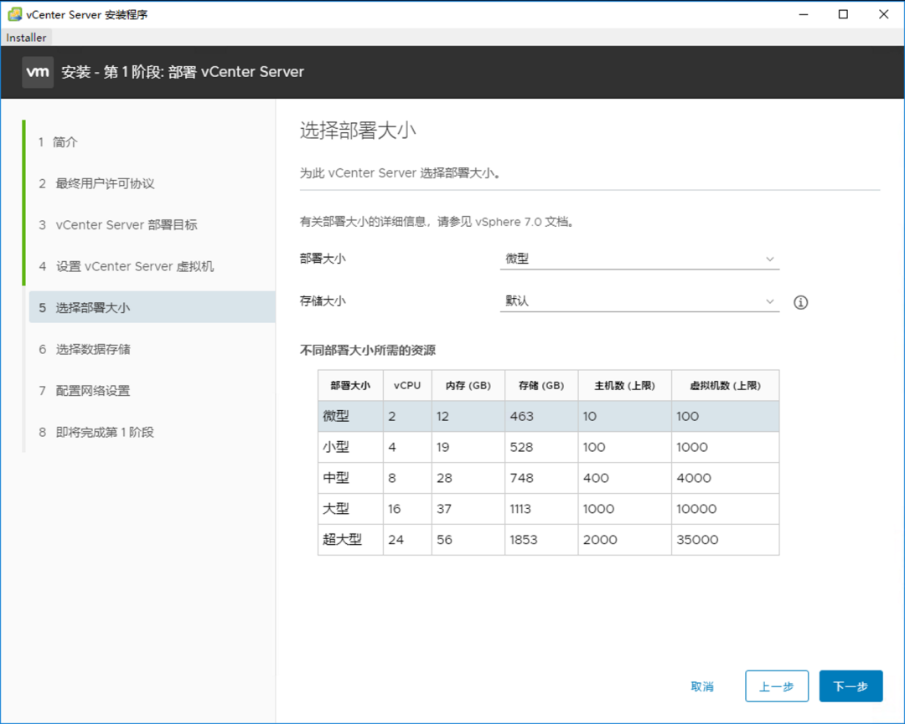Click the vSphere 7.0 文档 text
Viewport: 905px width, 724px height.
click(524, 222)
